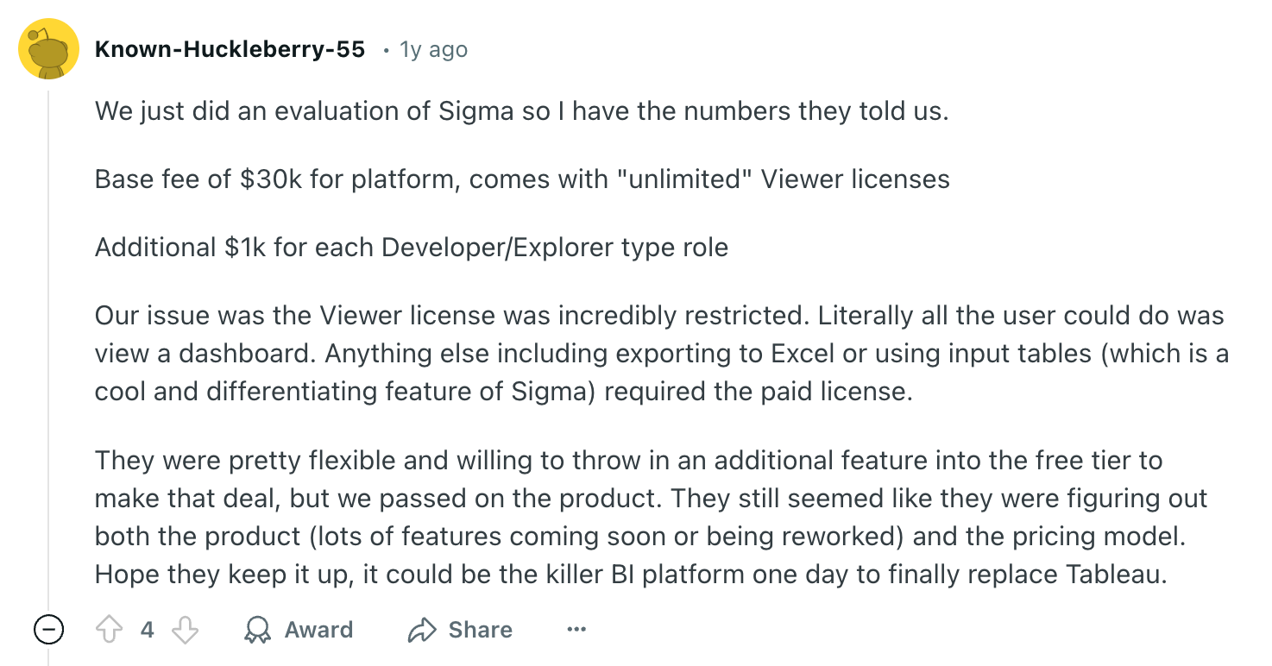1272x666 pixels.
Task: Click the paragraph starting "Our issue was"
Action: point(661,353)
